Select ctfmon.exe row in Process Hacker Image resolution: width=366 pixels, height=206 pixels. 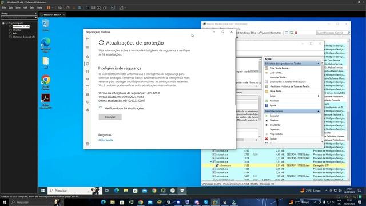point(274,165)
